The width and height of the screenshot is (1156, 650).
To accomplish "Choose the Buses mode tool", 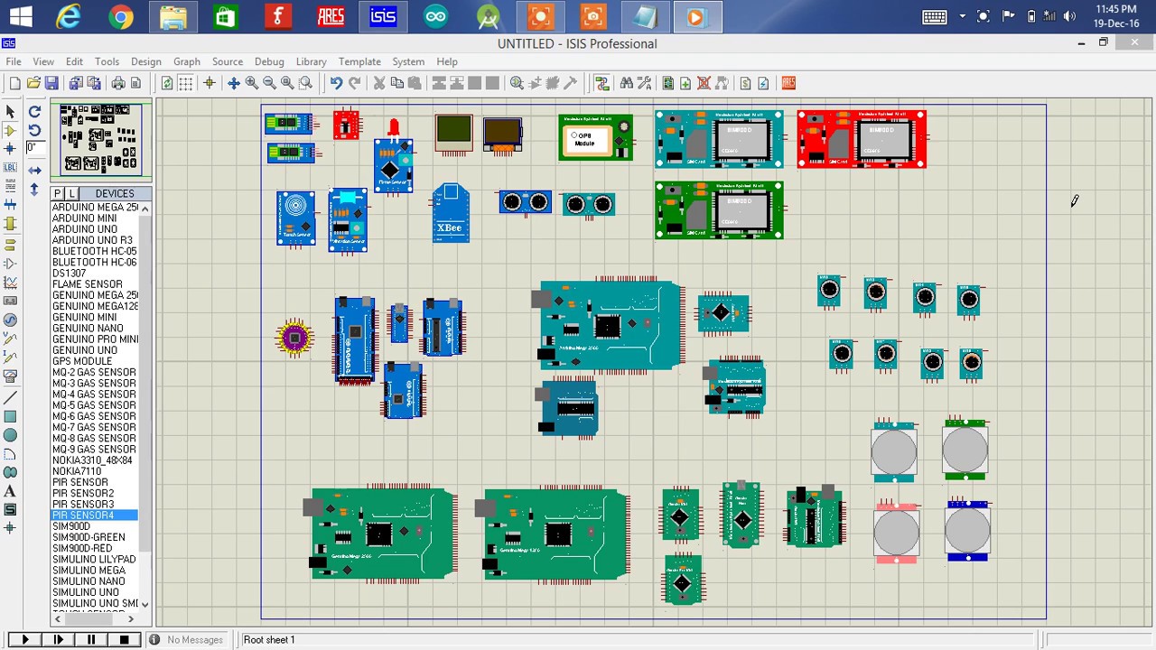I will (11, 206).
